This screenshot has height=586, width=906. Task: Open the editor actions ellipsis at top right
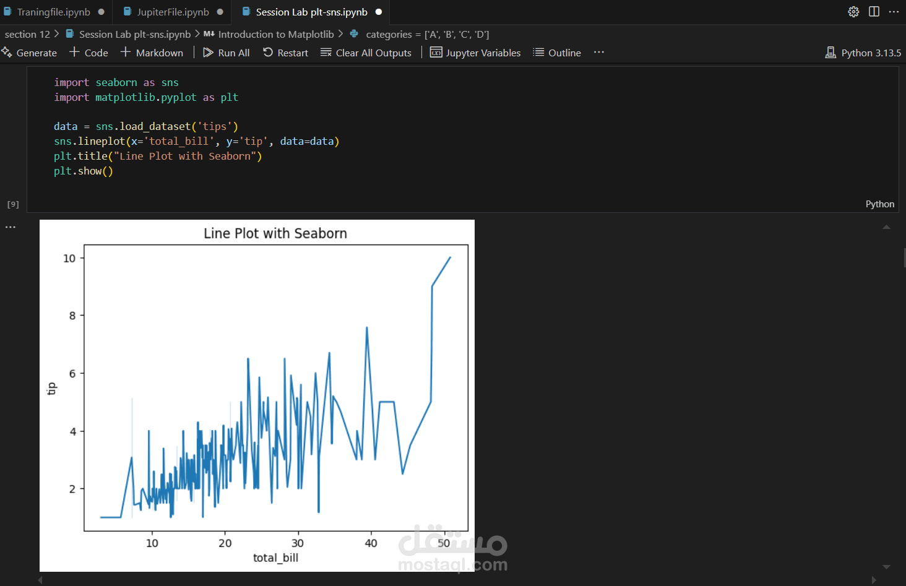click(x=894, y=11)
